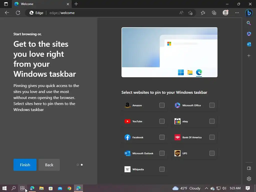Open the Collections icon
256x192 pixels.
click(214, 13)
